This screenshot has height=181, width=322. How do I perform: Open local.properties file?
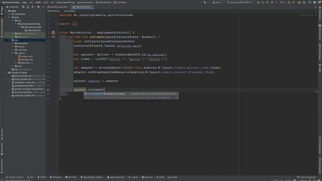(x=28, y=93)
